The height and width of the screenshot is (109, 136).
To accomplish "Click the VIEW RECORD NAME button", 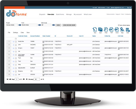I will click(x=69, y=25).
